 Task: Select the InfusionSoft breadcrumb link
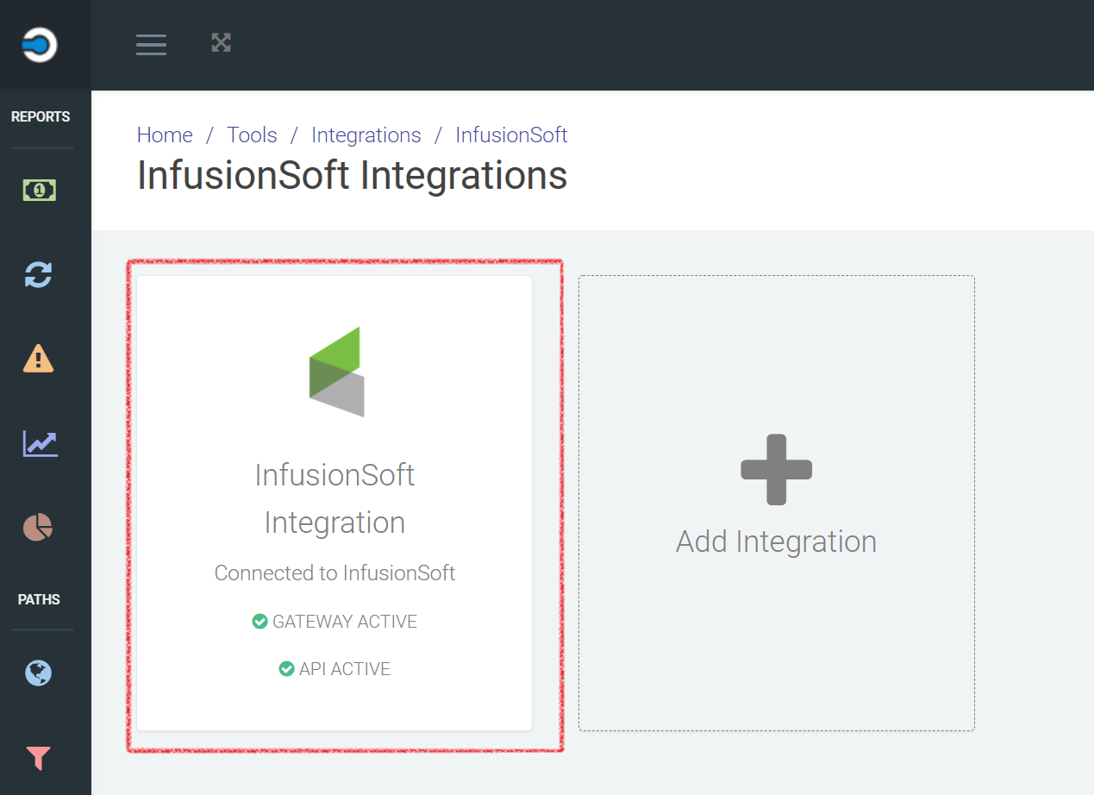[x=511, y=135]
